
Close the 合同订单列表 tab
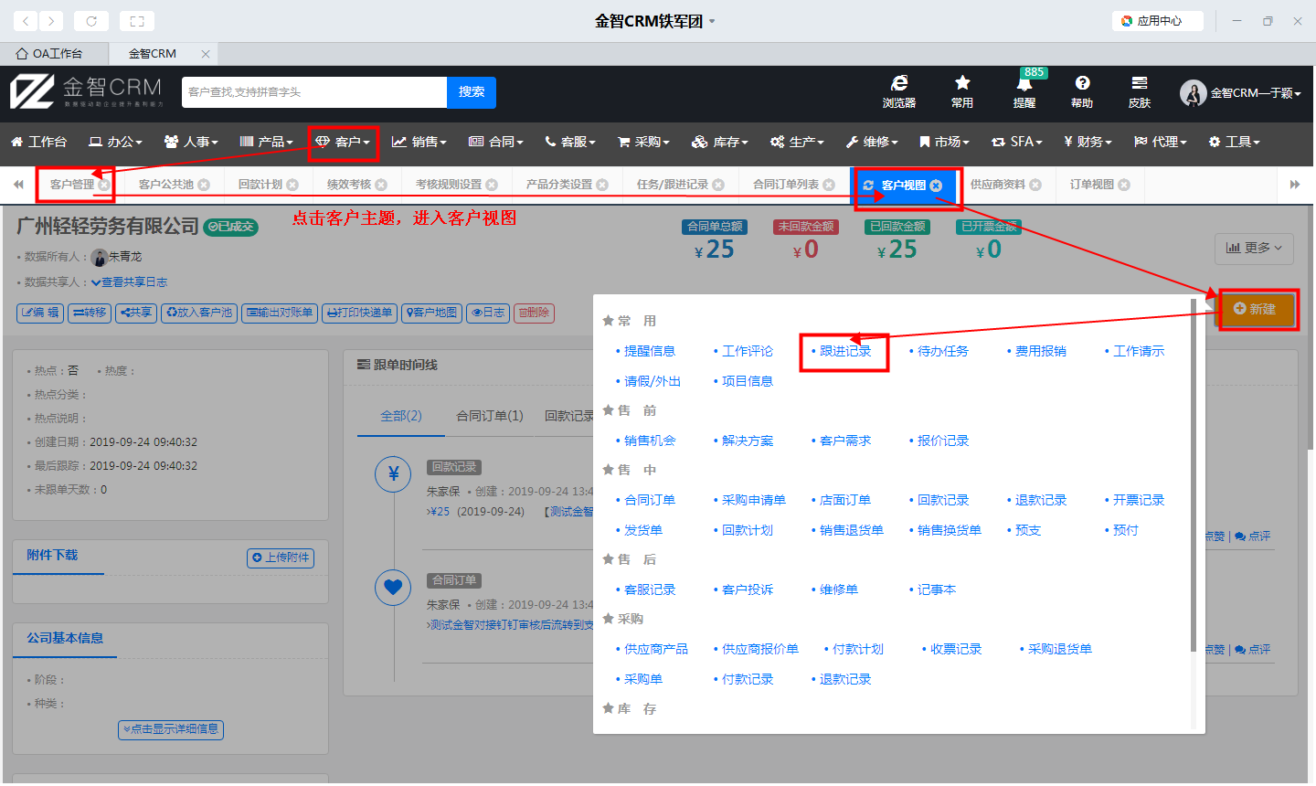(829, 185)
